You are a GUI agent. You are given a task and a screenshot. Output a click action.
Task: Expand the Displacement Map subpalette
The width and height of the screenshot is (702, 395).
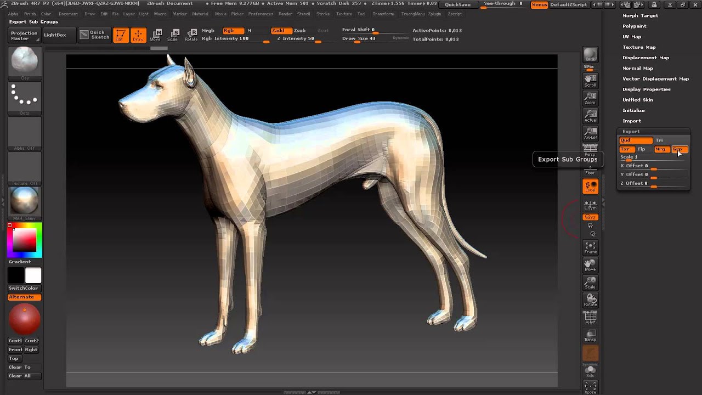click(646, 58)
